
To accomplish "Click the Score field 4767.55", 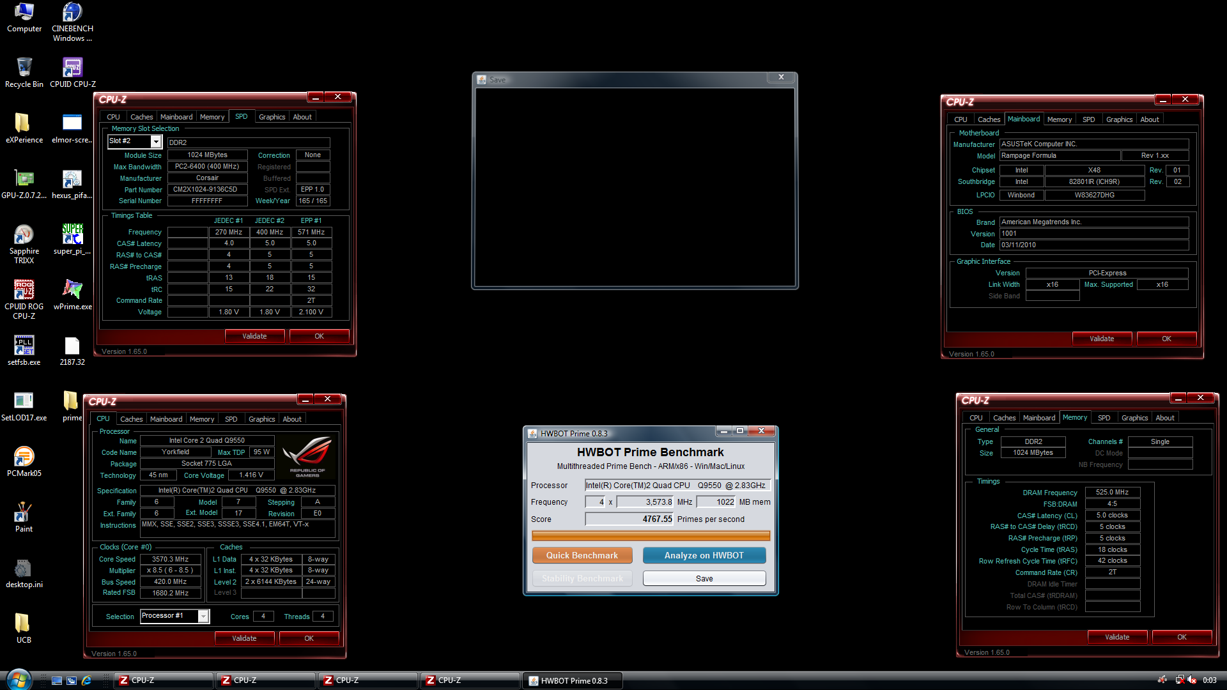I will [x=629, y=519].
